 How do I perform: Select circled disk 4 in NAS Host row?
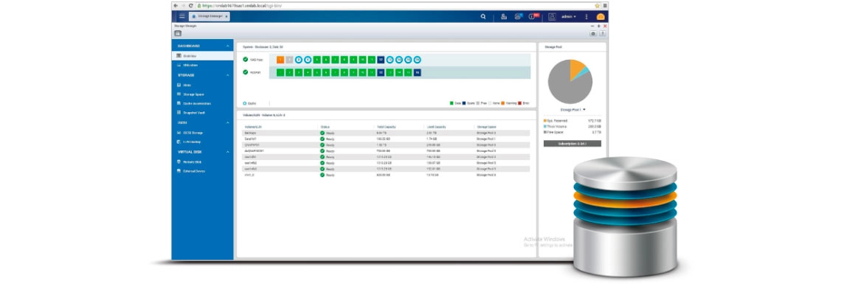coord(308,60)
